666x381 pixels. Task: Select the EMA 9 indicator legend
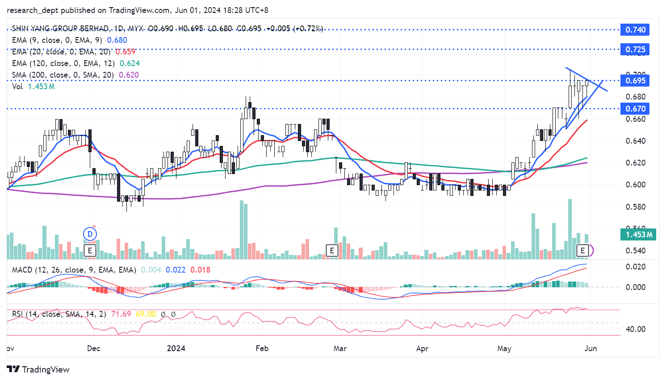[x=57, y=40]
